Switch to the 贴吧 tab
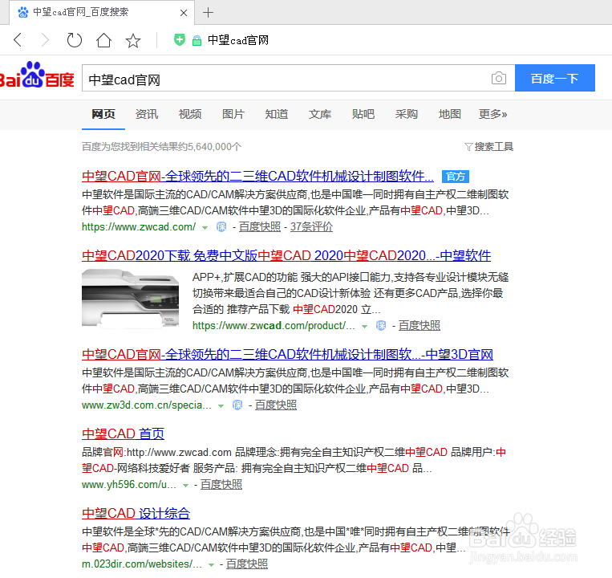The height and width of the screenshot is (578, 612). click(x=363, y=114)
